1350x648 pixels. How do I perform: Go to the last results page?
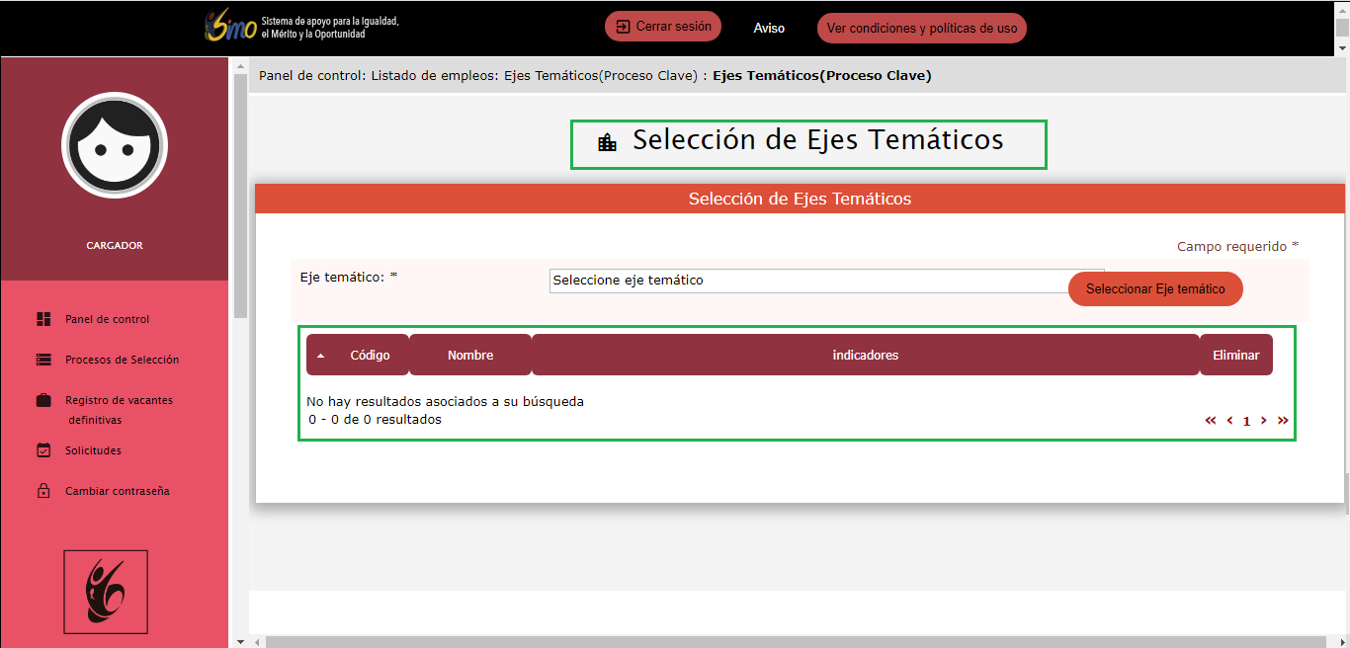pyautogui.click(x=1283, y=421)
